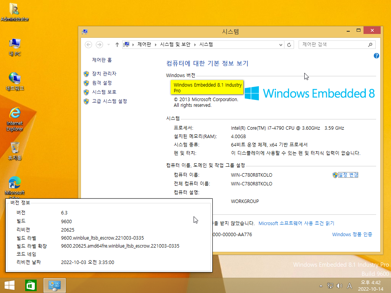This screenshot has width=391, height=293.
Task: Open 원격 설정 link
Action: [102, 83]
